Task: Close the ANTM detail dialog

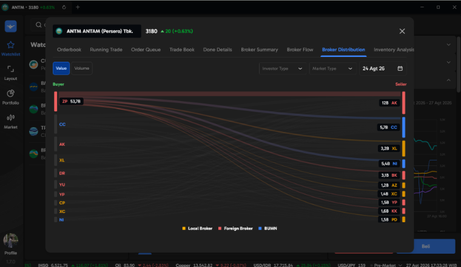Action: click(402, 31)
